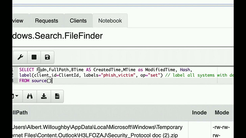
Task: Click the Hash field in query
Action: coord(185,70)
